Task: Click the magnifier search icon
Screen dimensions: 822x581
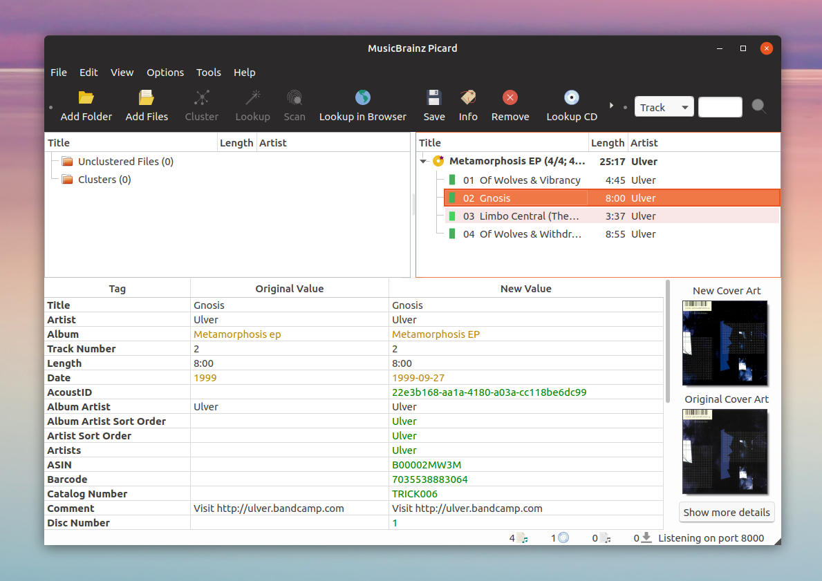Action: [759, 106]
